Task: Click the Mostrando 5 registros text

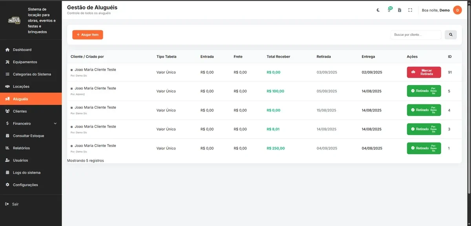Action: [86, 160]
